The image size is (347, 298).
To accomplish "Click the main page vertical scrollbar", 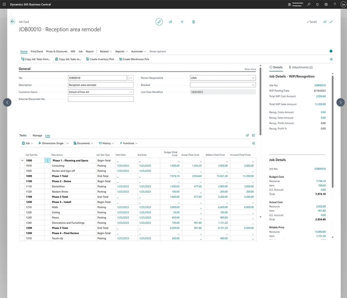I will (x=260, y=101).
